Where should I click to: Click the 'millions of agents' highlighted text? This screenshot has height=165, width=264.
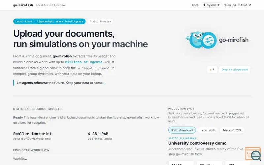click(x=84, y=62)
